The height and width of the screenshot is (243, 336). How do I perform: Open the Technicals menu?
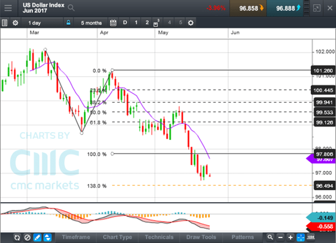click(159, 237)
